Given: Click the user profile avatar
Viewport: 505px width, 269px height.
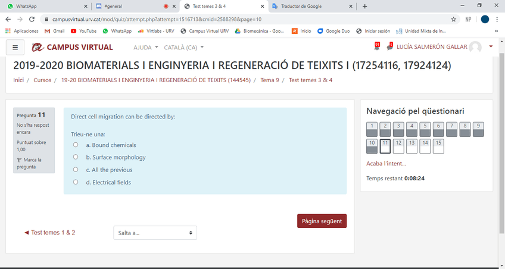Looking at the screenshot, I should pos(475,47).
